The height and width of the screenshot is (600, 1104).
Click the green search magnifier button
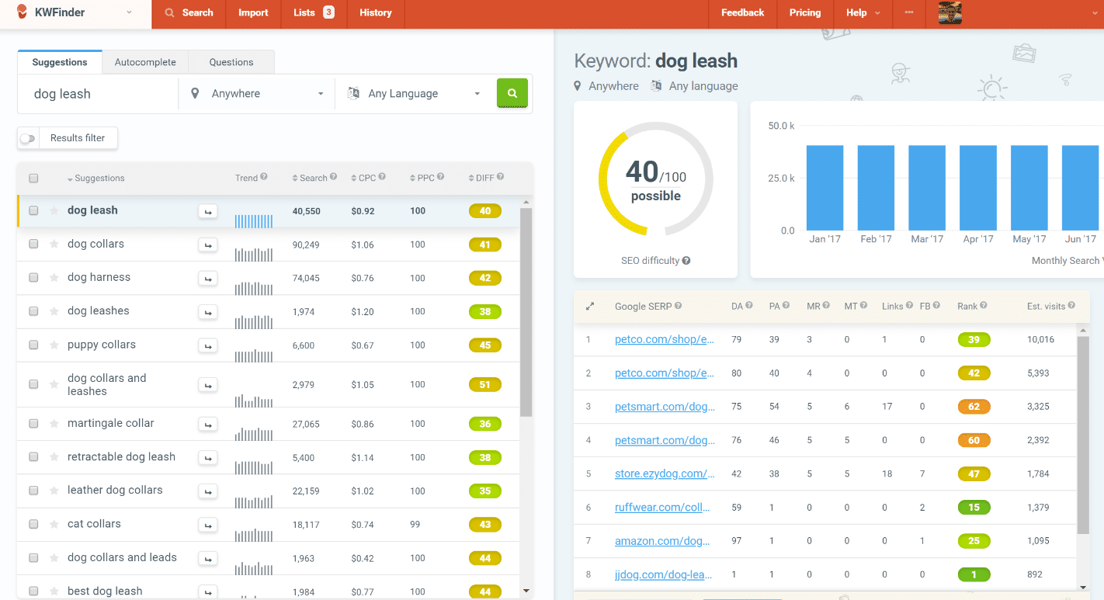pos(512,93)
